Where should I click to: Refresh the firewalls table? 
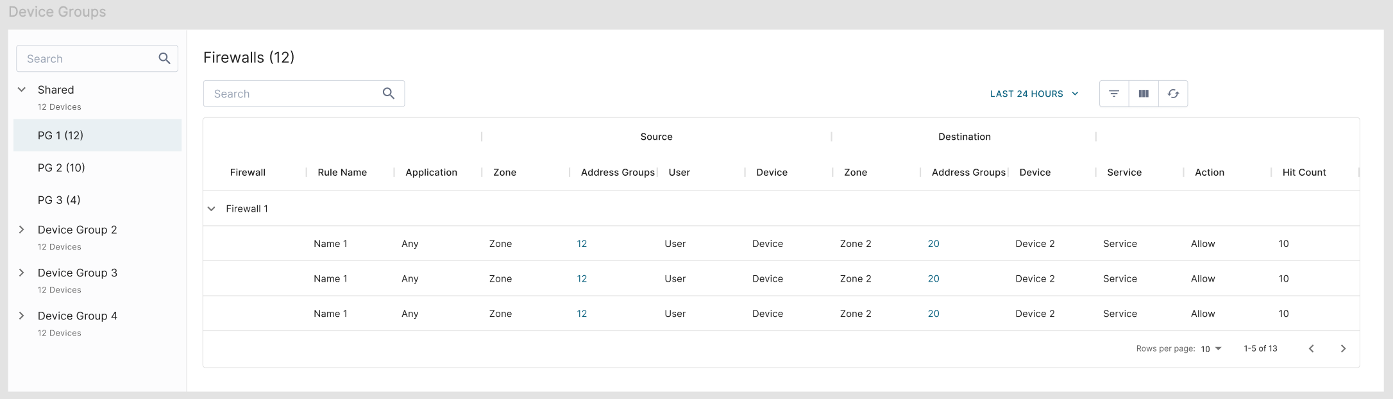click(1173, 94)
